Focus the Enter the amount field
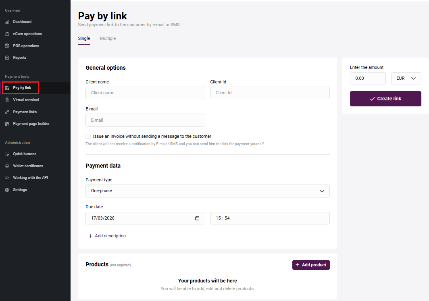The width and height of the screenshot is (429, 301). coord(368,79)
